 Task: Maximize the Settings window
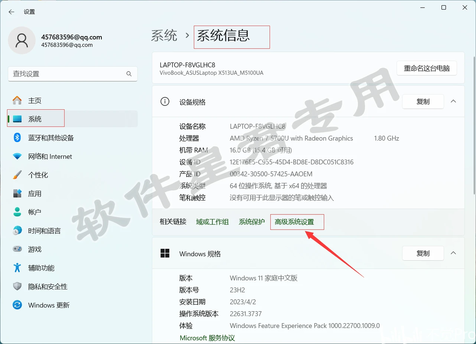tap(444, 8)
